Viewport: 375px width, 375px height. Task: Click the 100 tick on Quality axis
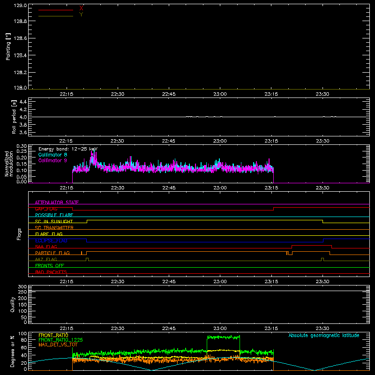pos(22,311)
